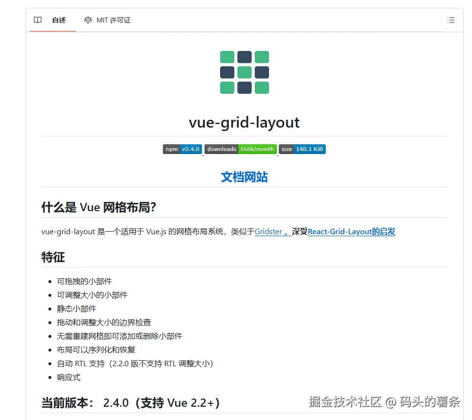Click the book icon beside 自述
Viewport: 472px width, 420px height.
38,20
